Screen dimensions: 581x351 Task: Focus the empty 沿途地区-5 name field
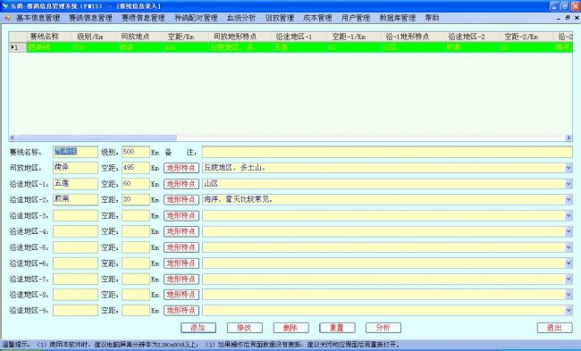(x=75, y=247)
